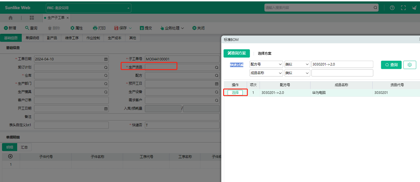Open the 其他 tab
The image size is (420, 182).
click(x=133, y=38)
